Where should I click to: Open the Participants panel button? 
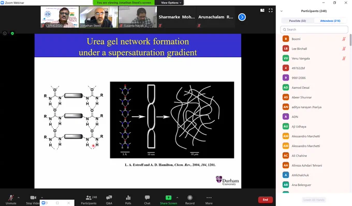89,200
